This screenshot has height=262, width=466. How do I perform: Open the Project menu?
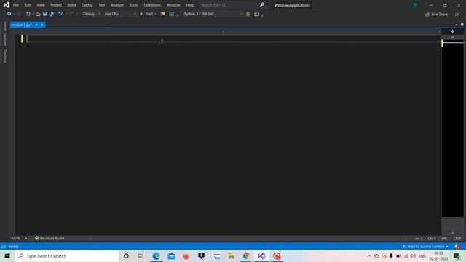coord(56,5)
